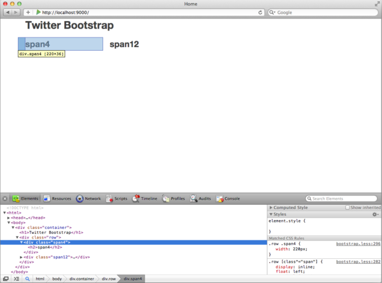This screenshot has height=283, width=382.
Task: Select the closing body tag line
Action: pyautogui.click(x=20, y=272)
